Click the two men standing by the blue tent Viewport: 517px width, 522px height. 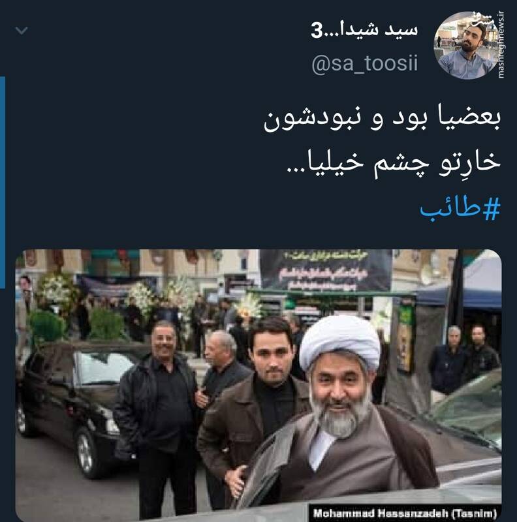coord(463,361)
